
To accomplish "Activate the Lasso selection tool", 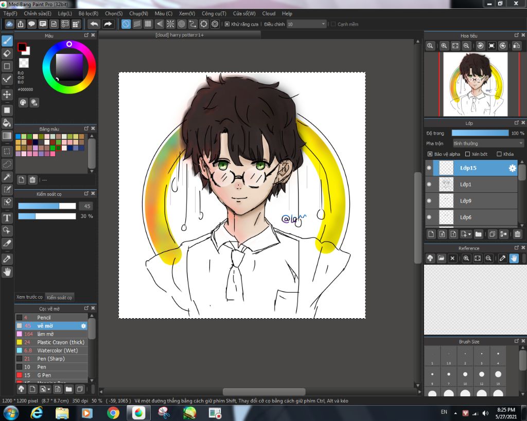I will point(7,164).
